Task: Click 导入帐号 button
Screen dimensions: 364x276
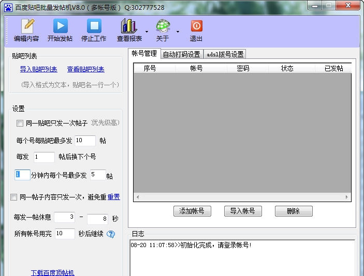Action: point(243,211)
